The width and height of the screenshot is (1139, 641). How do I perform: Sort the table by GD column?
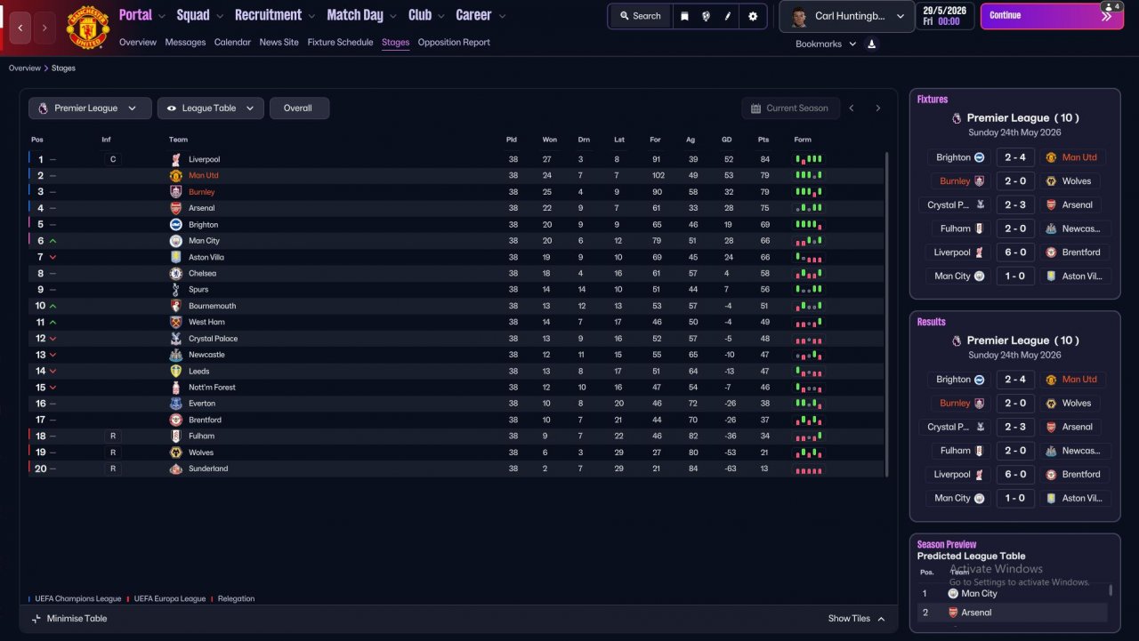pyautogui.click(x=727, y=140)
